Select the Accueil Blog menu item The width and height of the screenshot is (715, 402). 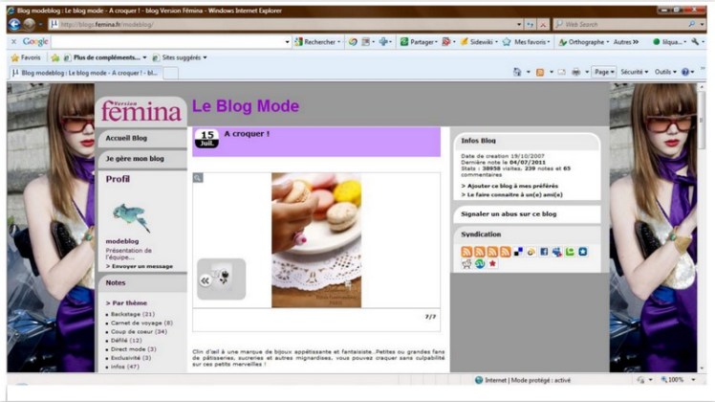[x=126, y=138]
